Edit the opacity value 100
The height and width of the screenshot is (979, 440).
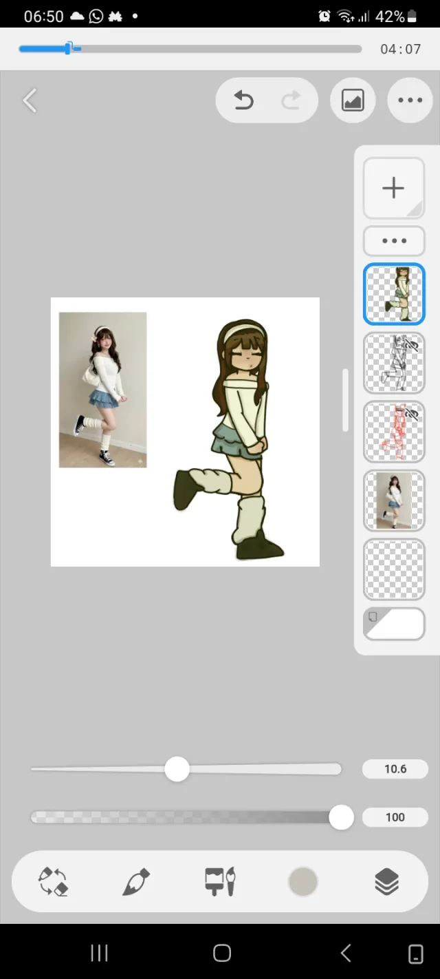click(x=395, y=817)
